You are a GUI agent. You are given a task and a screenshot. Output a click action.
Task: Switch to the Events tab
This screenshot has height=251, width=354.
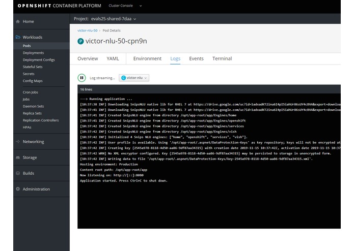196,58
